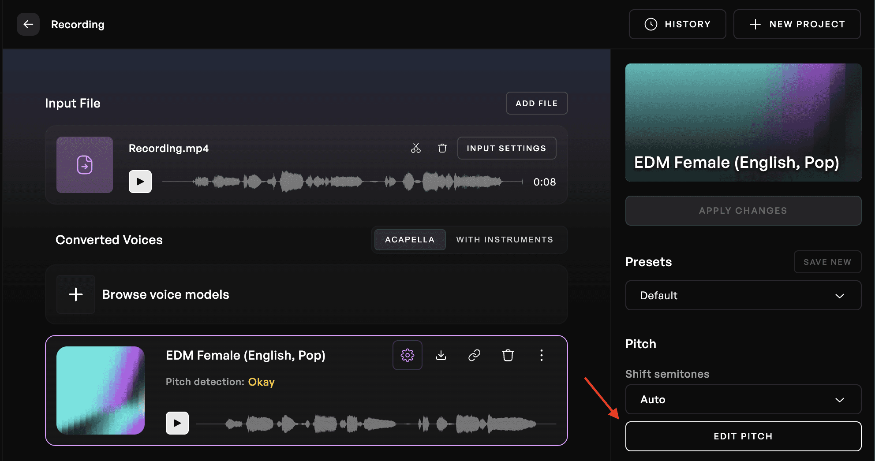This screenshot has width=875, height=461.
Task: Click the Pitch detection Okay status
Action: (262, 382)
